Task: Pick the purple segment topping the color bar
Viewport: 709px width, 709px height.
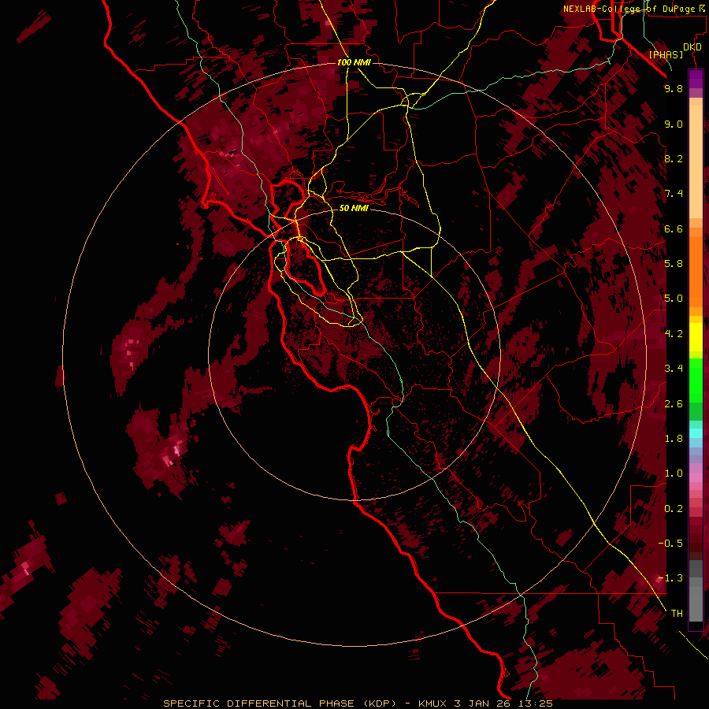Action: tap(696, 79)
